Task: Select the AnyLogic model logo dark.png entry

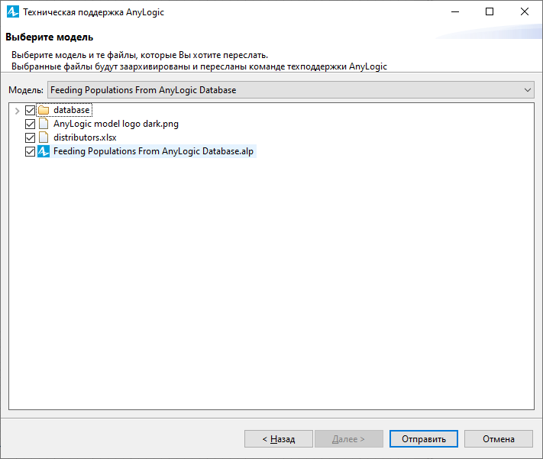Action: tap(116, 124)
